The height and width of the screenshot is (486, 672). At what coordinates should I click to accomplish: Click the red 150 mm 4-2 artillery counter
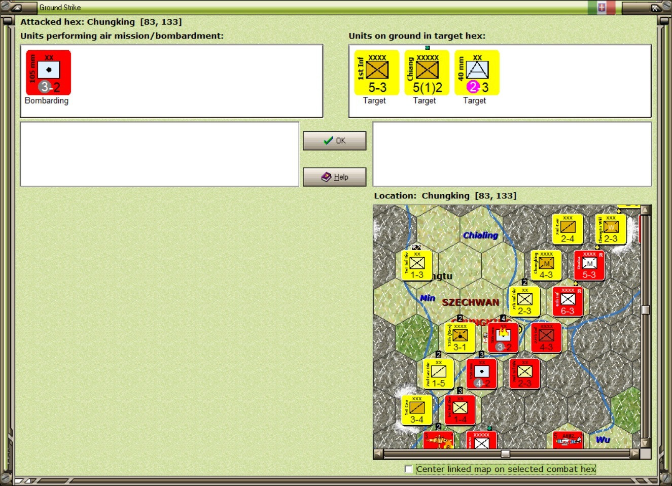(x=482, y=374)
